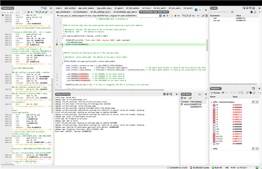
Task: Open the Groups dropdown in Registers panel
Action: pyautogui.click(x=215, y=92)
